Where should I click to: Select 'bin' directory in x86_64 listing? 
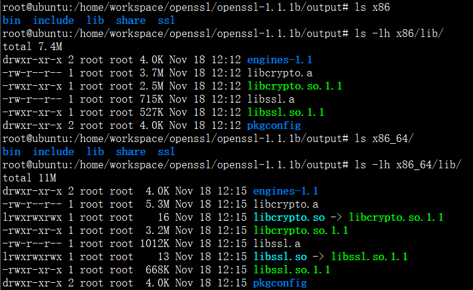click(x=11, y=152)
